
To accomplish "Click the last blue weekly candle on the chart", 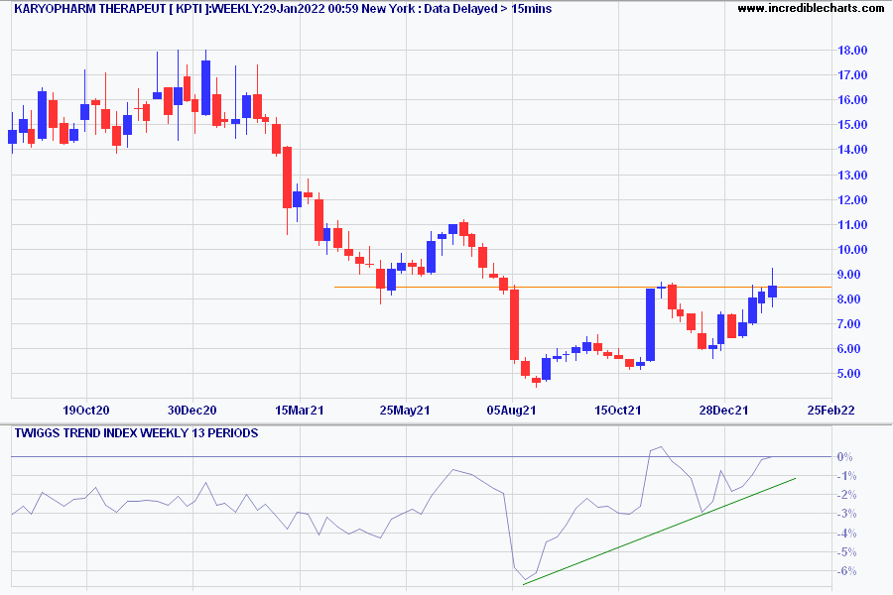I will pyautogui.click(x=772, y=291).
